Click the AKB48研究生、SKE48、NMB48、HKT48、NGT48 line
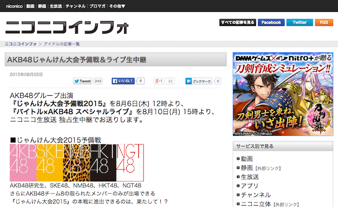This screenshot has height=207, width=338. (76, 186)
